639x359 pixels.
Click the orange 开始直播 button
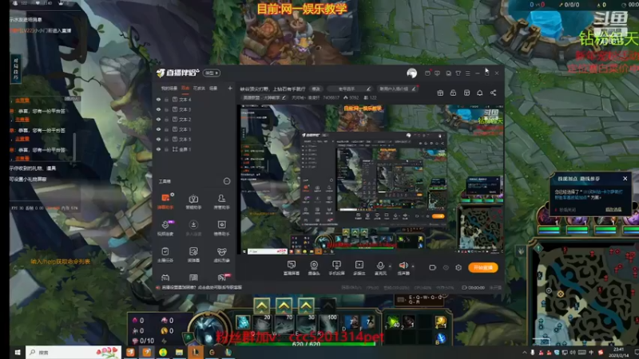click(483, 267)
